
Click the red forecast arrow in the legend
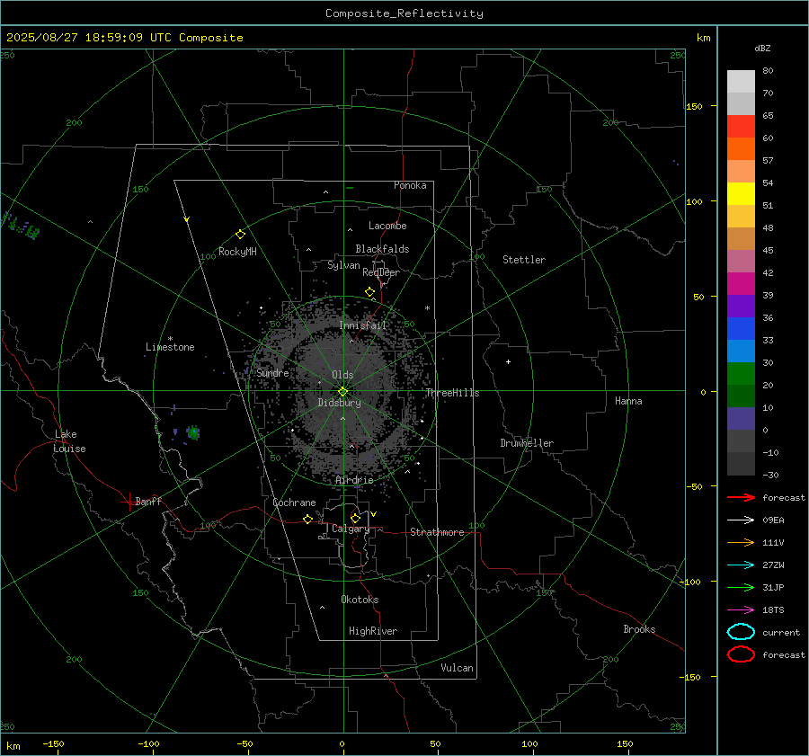(x=741, y=497)
